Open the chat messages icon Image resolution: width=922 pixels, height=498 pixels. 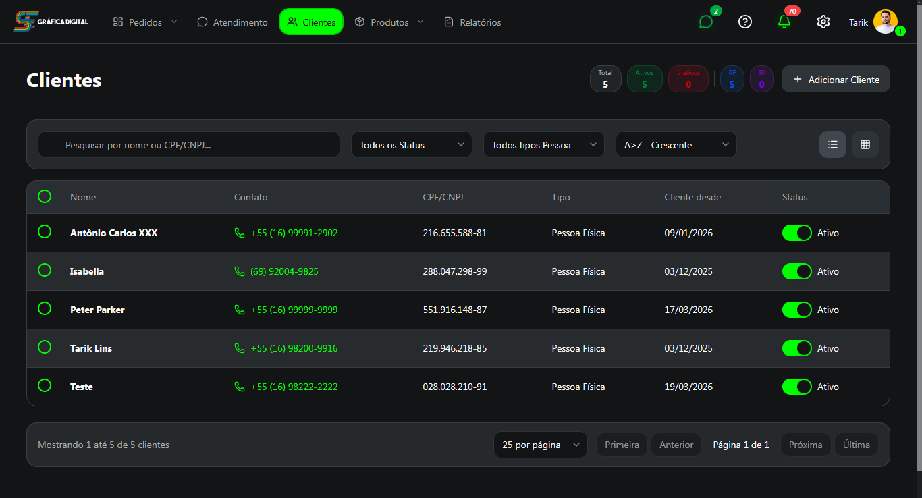(x=706, y=22)
